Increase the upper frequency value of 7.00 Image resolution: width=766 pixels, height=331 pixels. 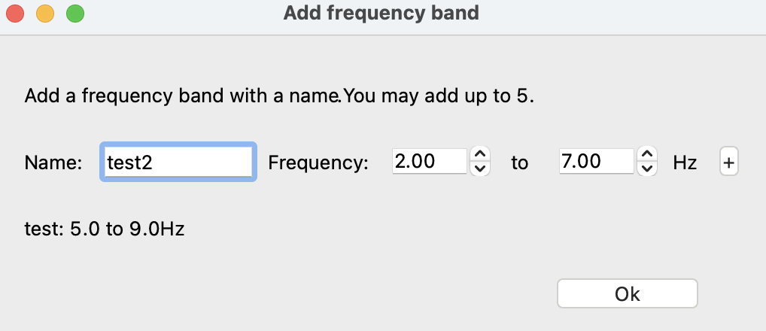[646, 154]
